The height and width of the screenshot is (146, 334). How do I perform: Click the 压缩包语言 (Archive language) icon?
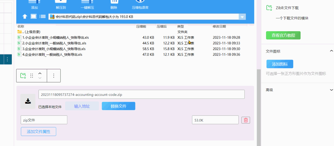click(x=140, y=2)
